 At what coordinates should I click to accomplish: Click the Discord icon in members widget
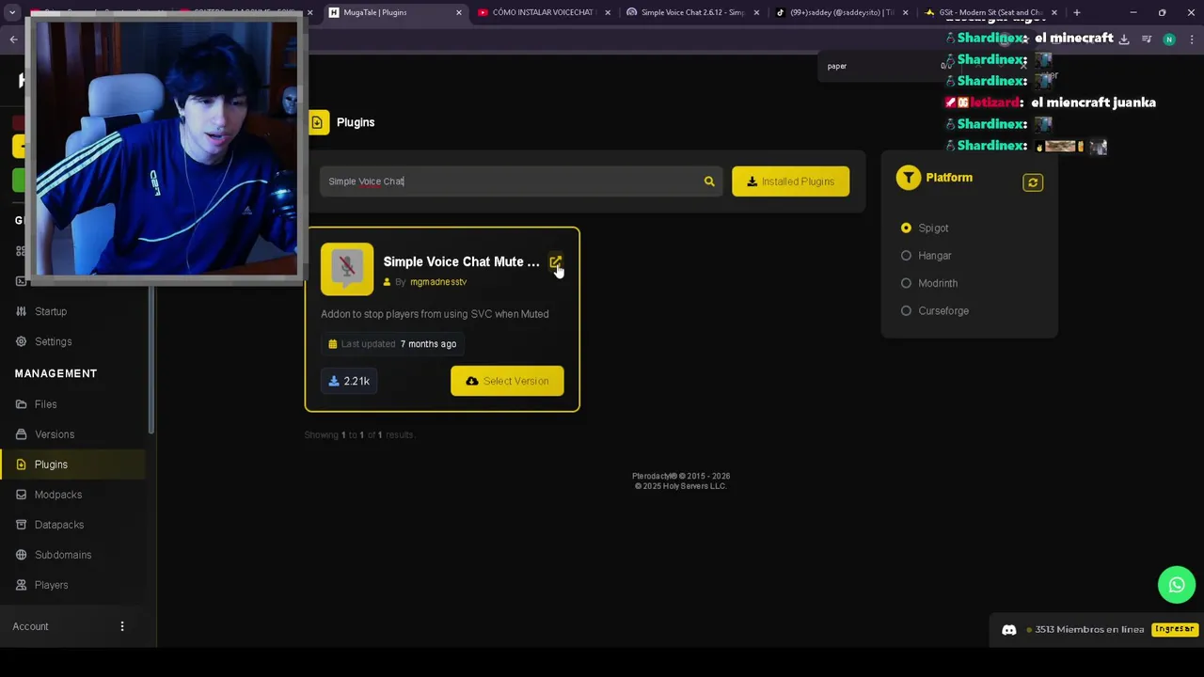pos(1009,630)
